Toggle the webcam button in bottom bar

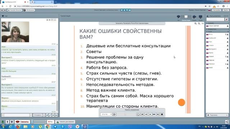12,122
